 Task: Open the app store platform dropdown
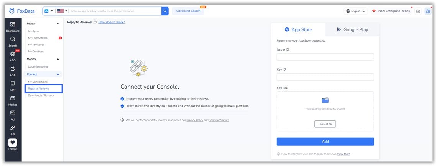(49, 11)
